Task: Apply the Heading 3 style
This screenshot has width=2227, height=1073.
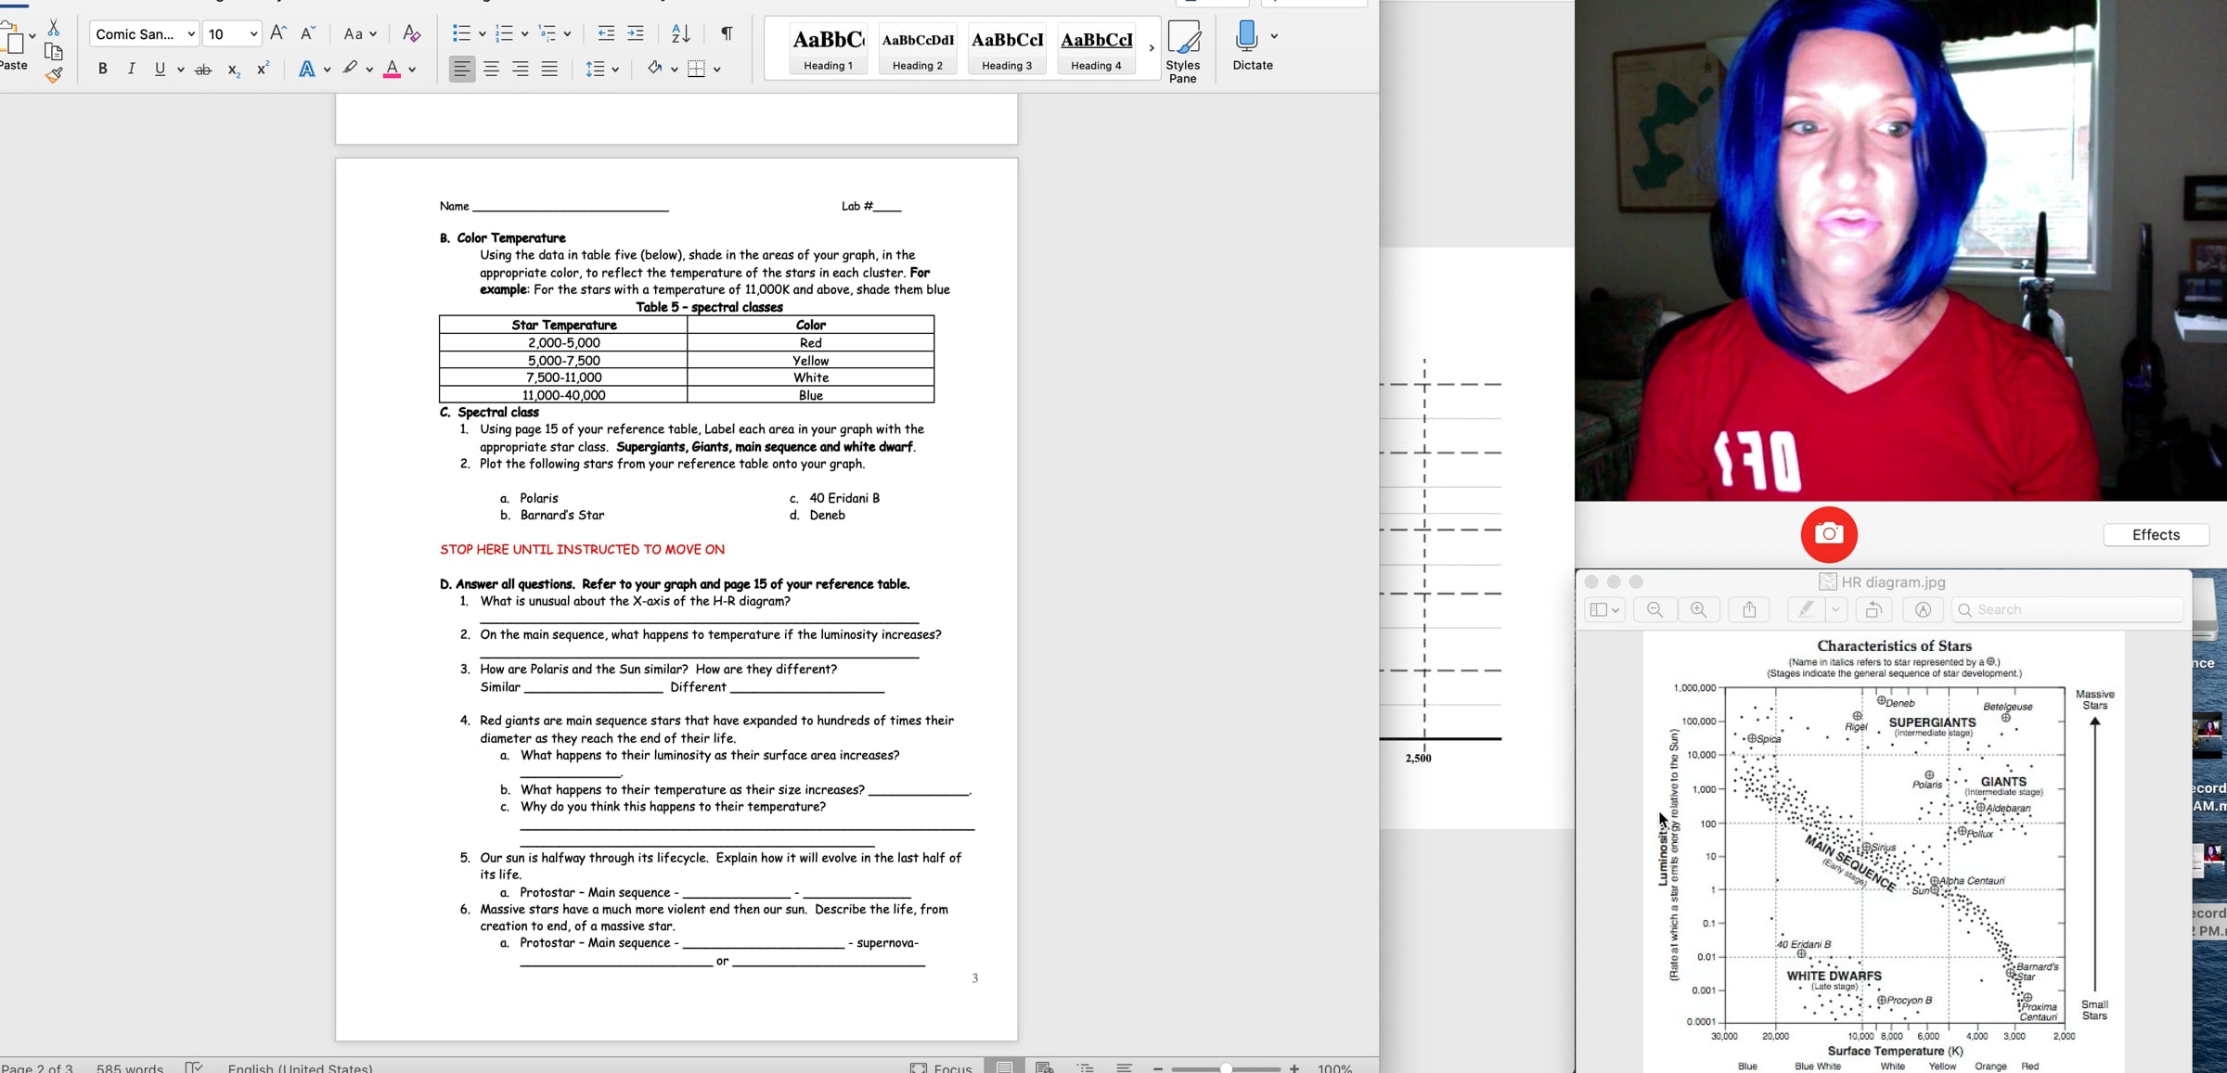Action: pyautogui.click(x=1007, y=49)
